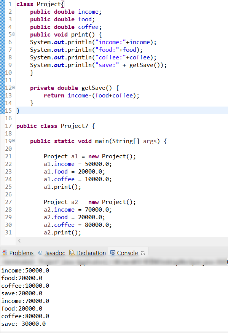Click 'Project a2 = new Project();' line

pos(90,202)
